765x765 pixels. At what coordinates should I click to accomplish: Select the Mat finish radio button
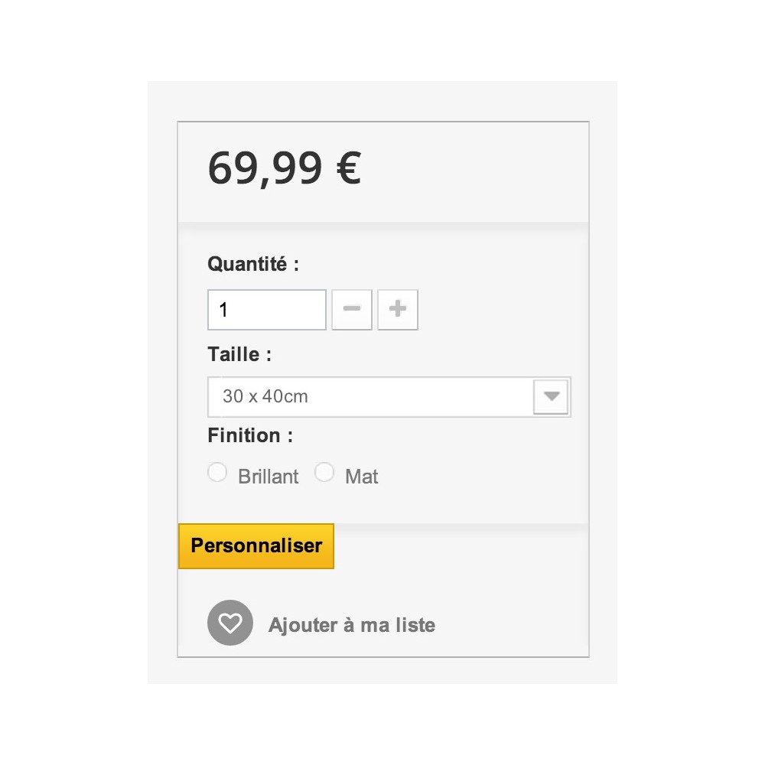(324, 472)
